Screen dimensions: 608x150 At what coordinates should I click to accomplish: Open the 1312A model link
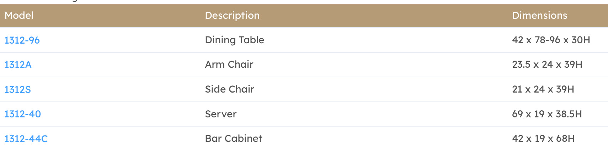(18, 65)
